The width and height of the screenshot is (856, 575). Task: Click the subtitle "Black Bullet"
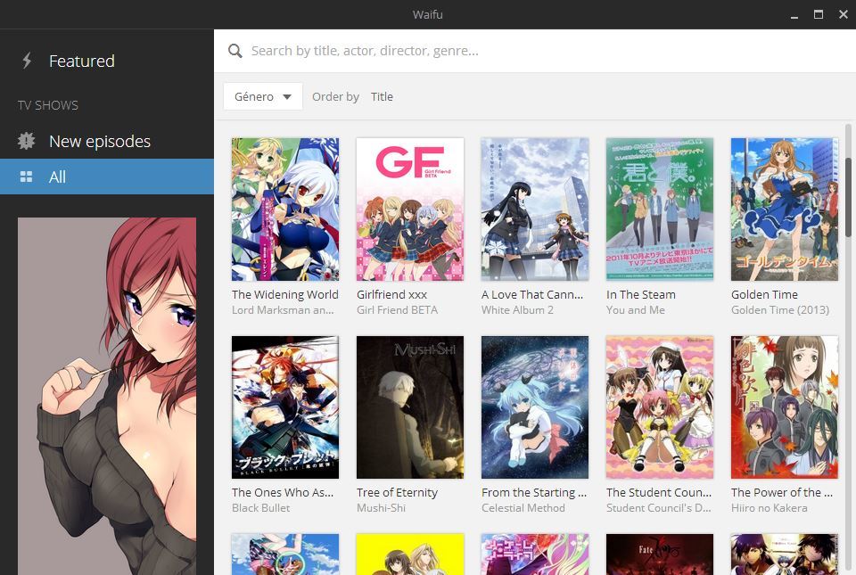(260, 508)
